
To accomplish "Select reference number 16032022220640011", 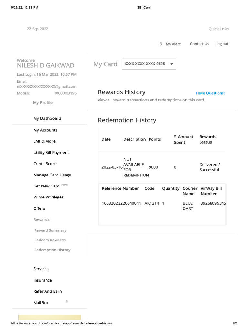I will click(x=121, y=203).
